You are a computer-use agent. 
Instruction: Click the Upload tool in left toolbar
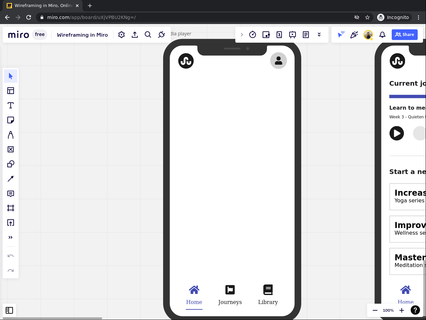pyautogui.click(x=11, y=223)
